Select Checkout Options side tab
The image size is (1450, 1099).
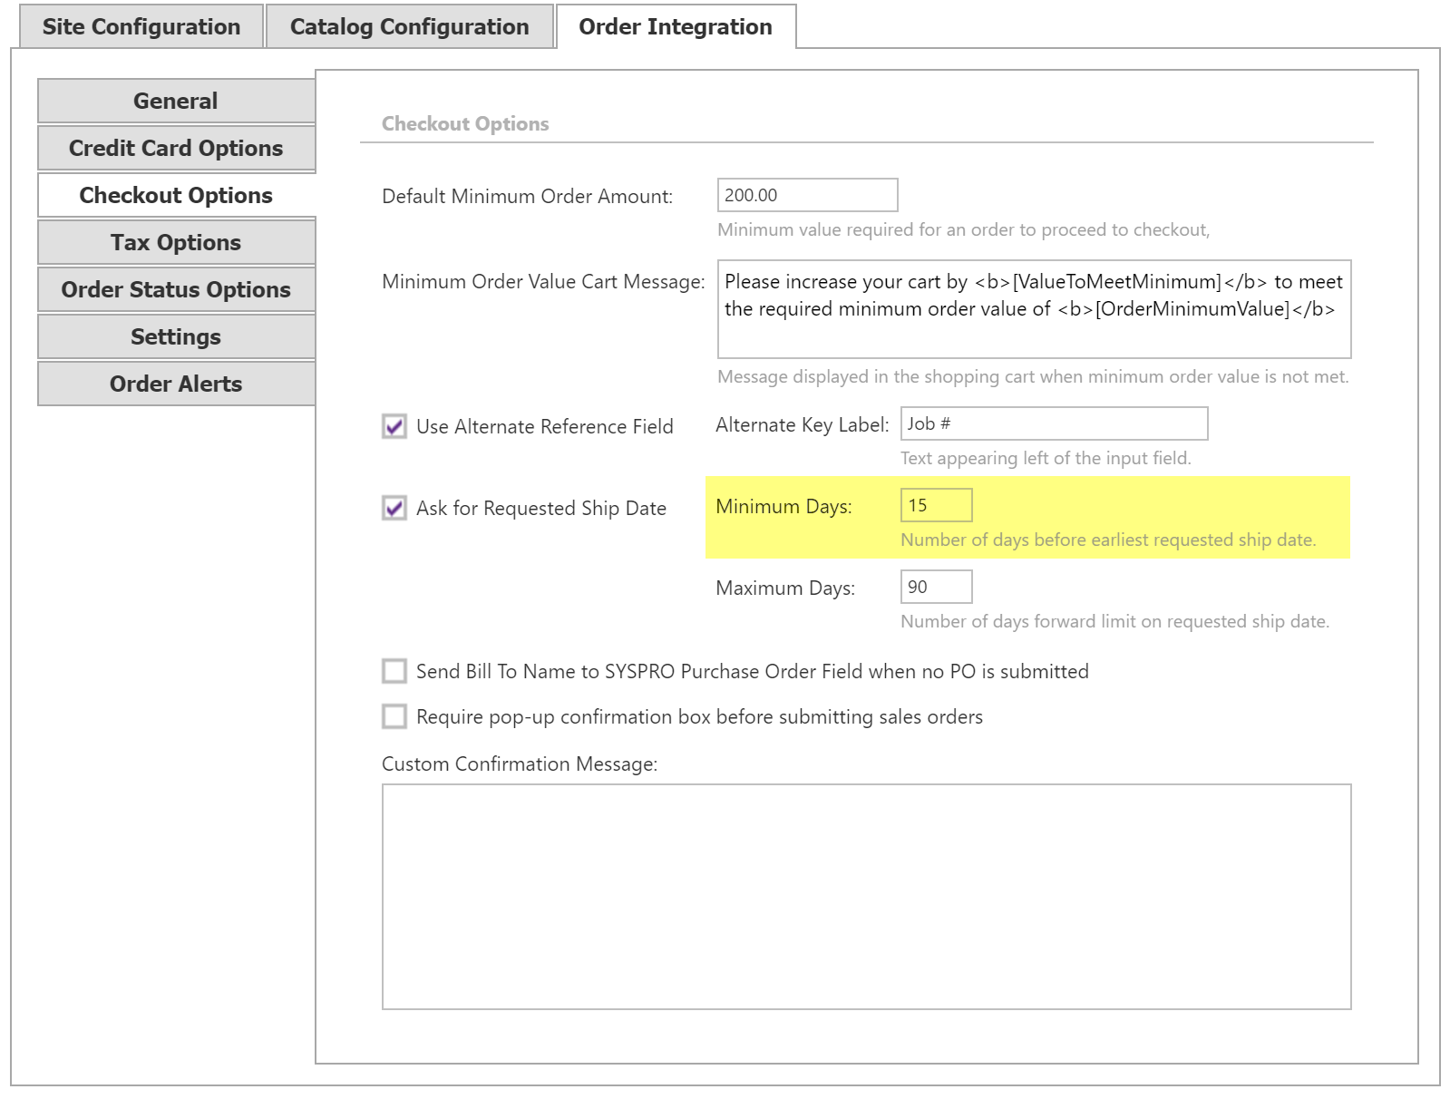[176, 195]
